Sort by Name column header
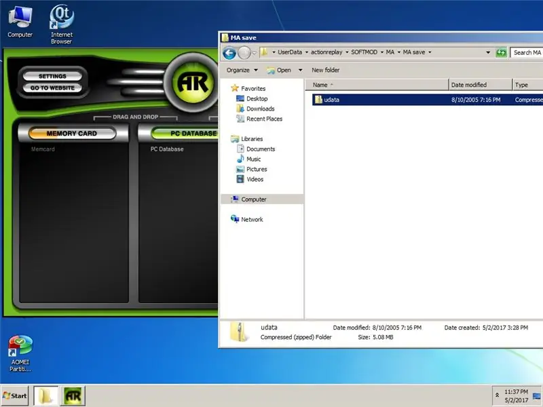Viewport: 543px width, 407px height. [x=377, y=85]
